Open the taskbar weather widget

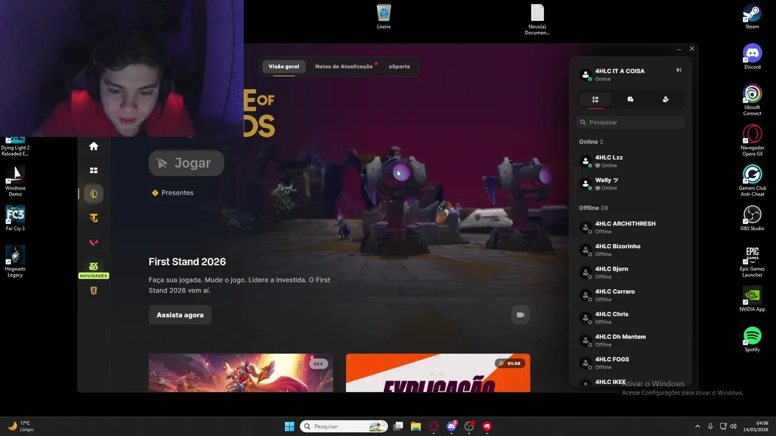pos(20,426)
